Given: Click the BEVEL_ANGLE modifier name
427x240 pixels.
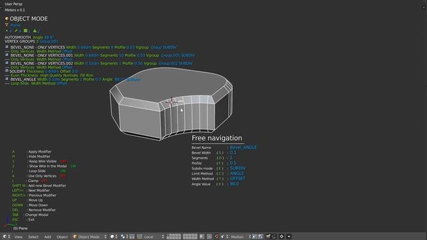Looking at the screenshot, I should coord(23,79).
